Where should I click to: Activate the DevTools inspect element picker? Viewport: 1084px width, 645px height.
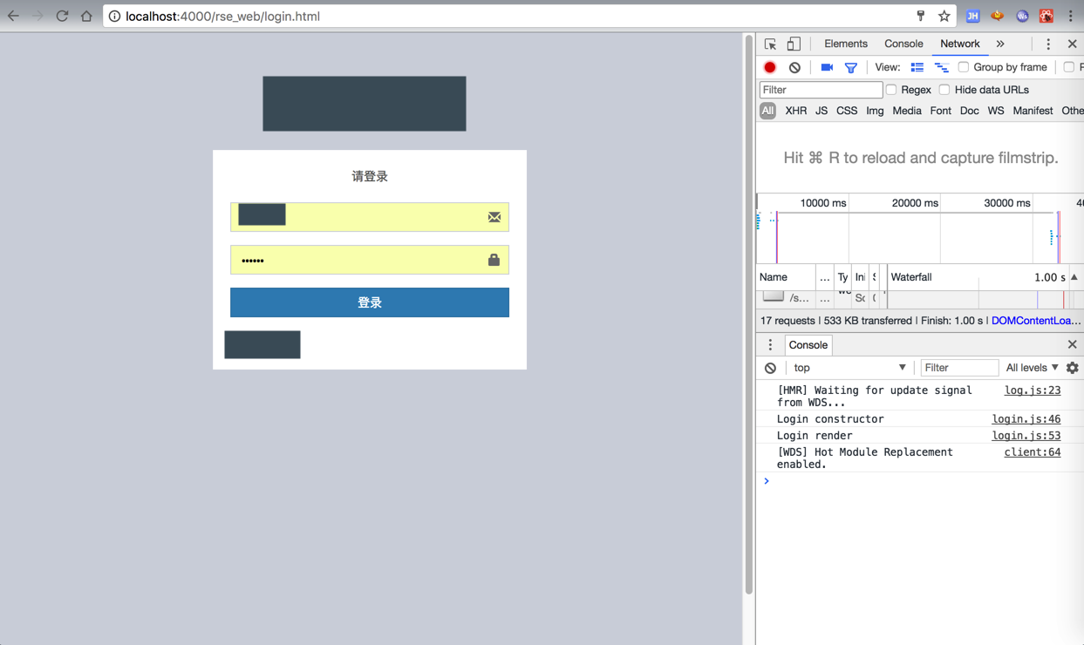pos(770,44)
